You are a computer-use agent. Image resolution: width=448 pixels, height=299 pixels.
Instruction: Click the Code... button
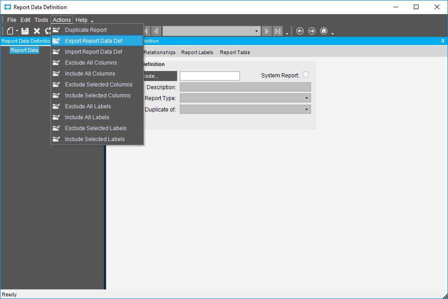click(159, 76)
